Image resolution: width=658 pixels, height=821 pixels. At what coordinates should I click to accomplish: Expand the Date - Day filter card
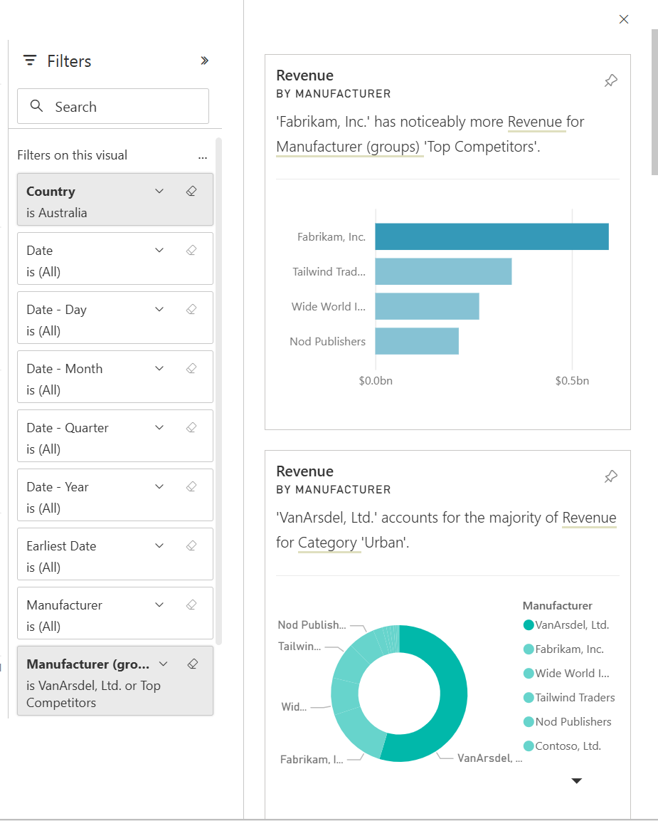click(x=159, y=310)
